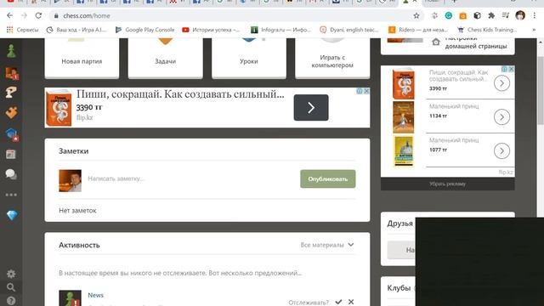Open Задачи card
Image resolution: width=544 pixels, height=306 pixels.
click(166, 58)
